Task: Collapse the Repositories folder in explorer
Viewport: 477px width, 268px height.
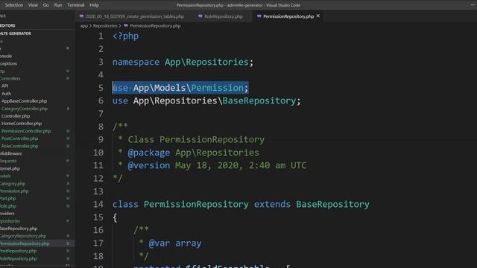Action: tap(10, 221)
